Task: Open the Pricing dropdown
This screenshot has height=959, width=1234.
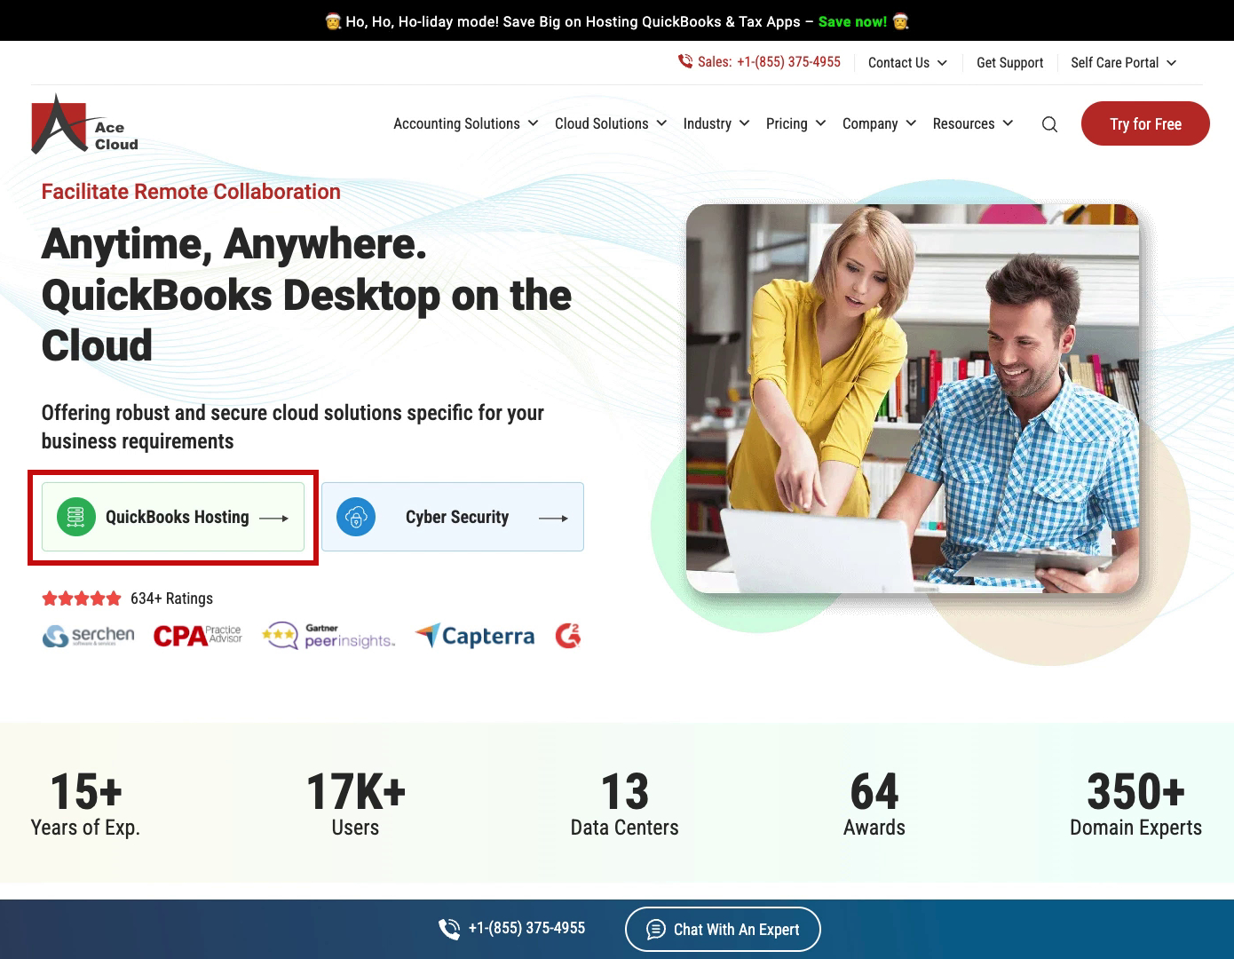Action: pyautogui.click(x=796, y=123)
